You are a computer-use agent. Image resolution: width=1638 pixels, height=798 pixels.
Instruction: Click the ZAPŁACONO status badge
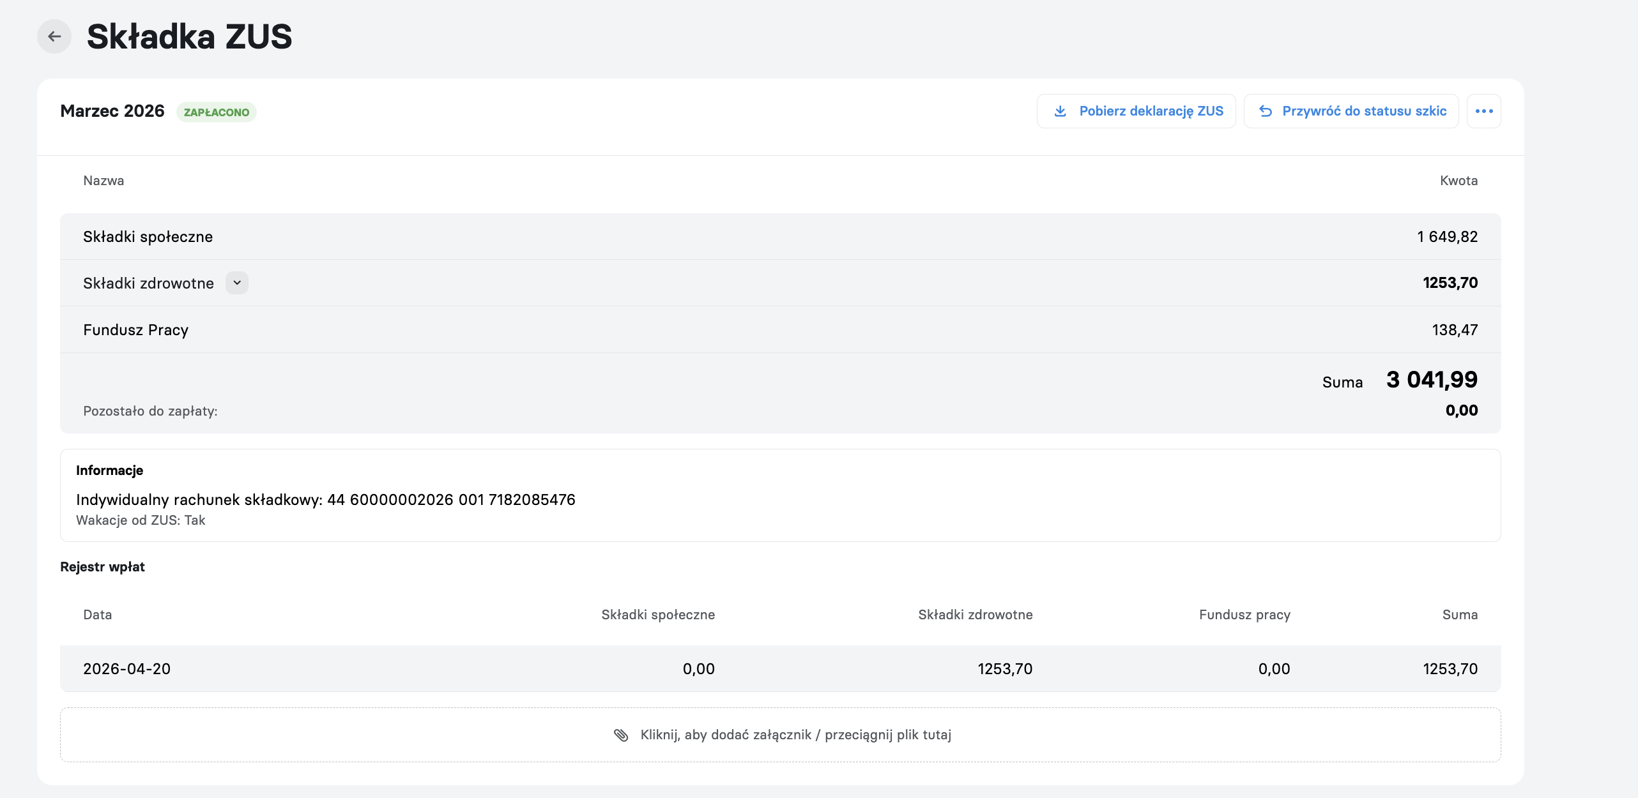click(x=217, y=112)
